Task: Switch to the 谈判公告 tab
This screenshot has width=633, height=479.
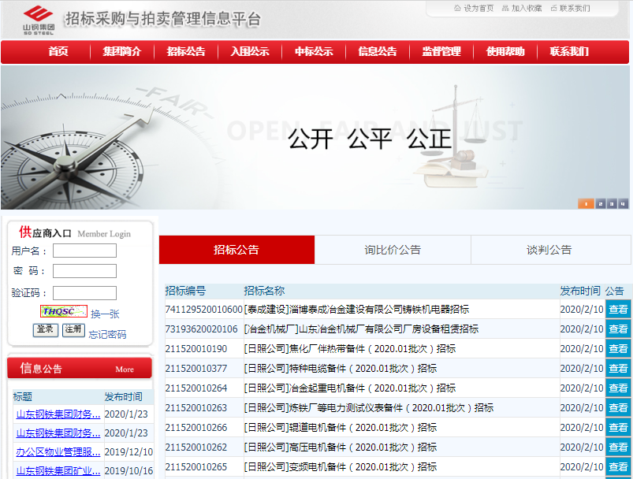Action: click(x=549, y=250)
